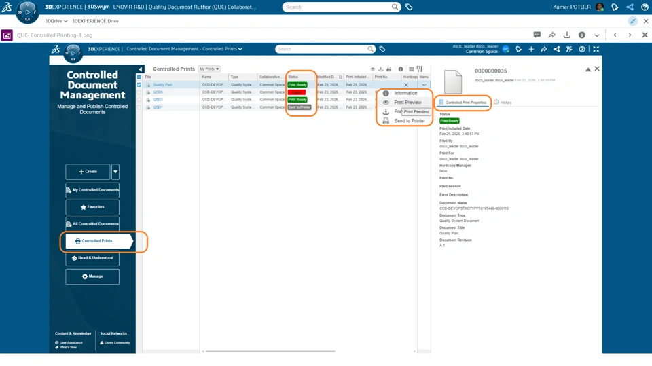
Task: Collapse the left panel with the arrow above the table
Action: 140,69
